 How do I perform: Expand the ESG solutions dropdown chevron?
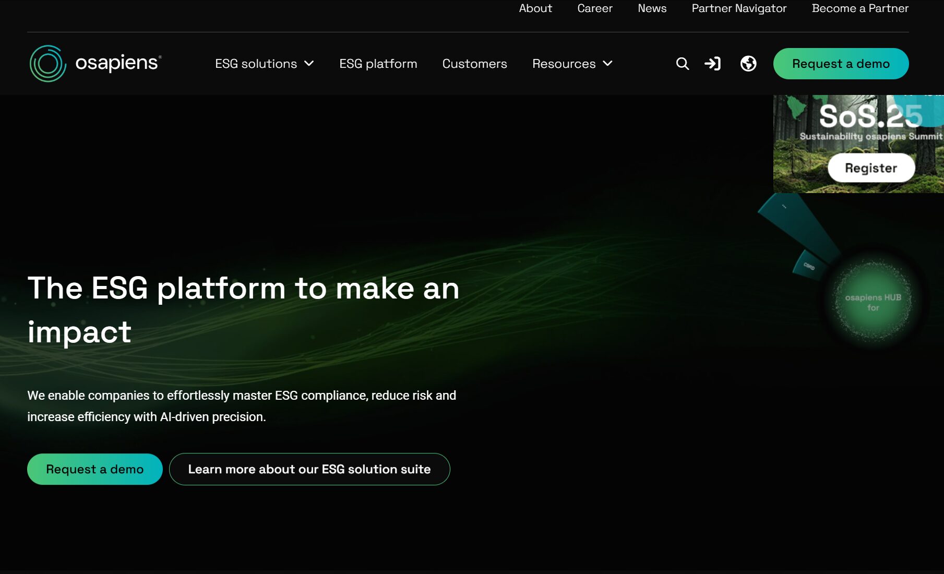(309, 64)
